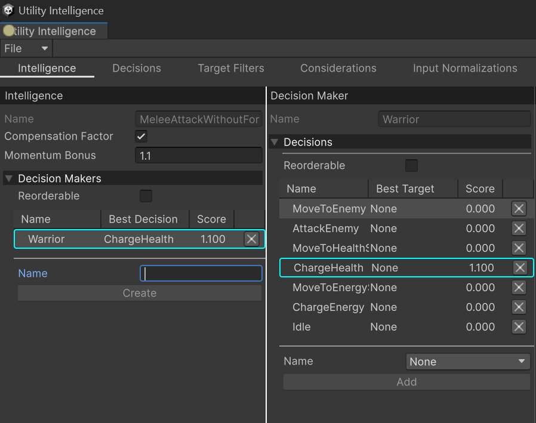Remove the Warrior decision maker with X
The width and height of the screenshot is (536, 423).
click(252, 239)
